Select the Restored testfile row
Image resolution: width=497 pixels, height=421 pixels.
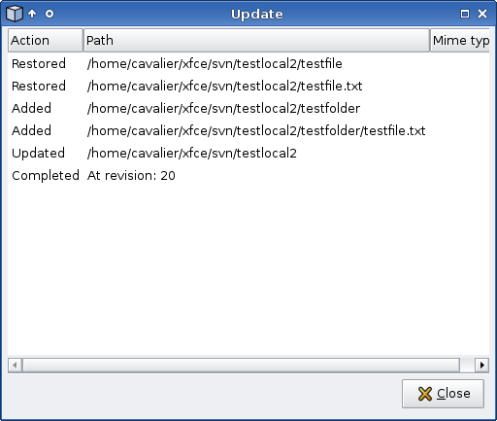(x=248, y=63)
